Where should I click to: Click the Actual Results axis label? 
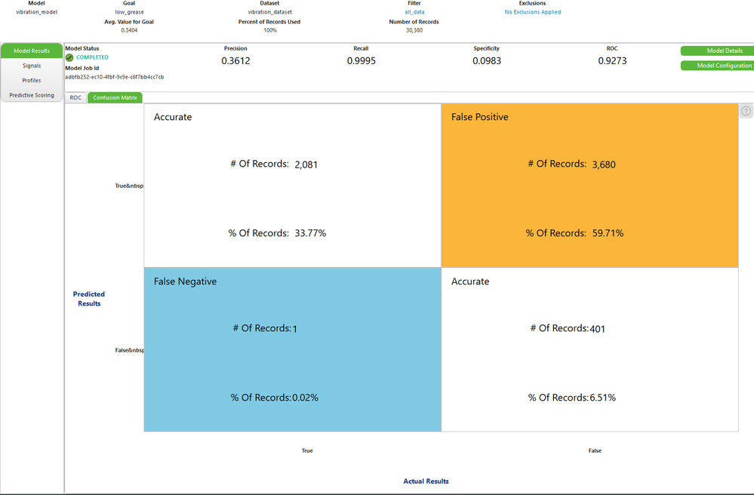pyautogui.click(x=426, y=481)
